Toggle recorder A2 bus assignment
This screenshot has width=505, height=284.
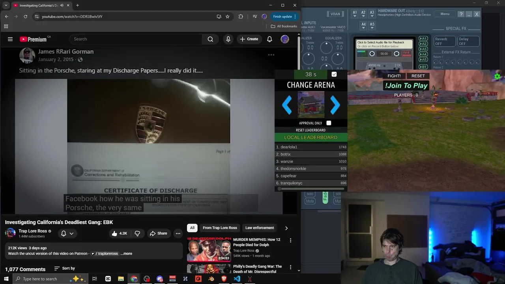tap(423, 44)
